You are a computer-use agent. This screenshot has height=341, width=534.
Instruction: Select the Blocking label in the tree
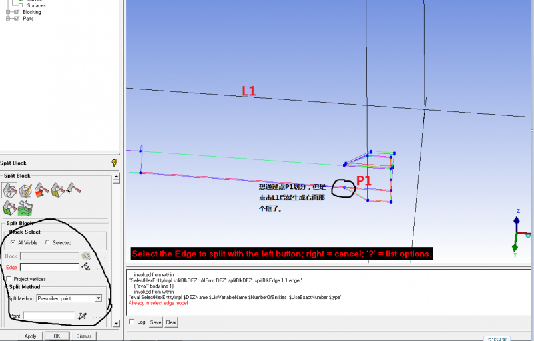32,12
